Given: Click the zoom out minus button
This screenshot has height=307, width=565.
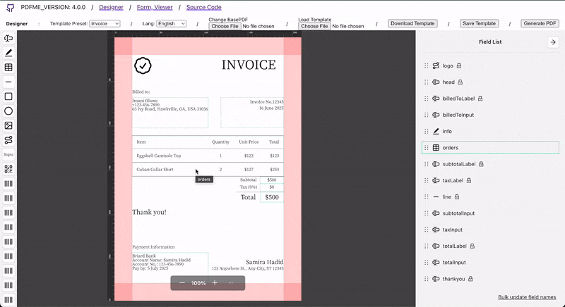Looking at the screenshot, I should coord(182,283).
